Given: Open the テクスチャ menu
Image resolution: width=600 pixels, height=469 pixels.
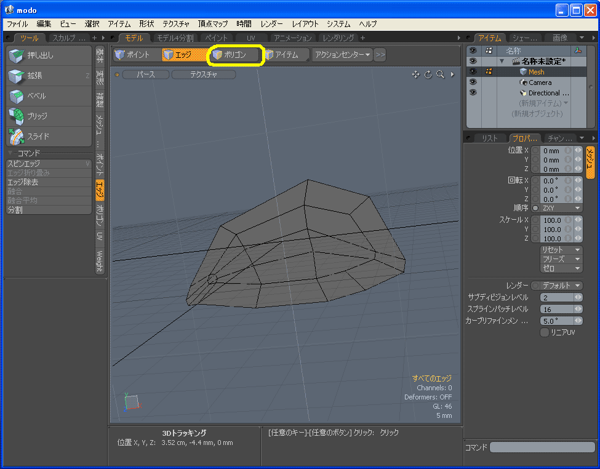Looking at the screenshot, I should click(x=175, y=24).
